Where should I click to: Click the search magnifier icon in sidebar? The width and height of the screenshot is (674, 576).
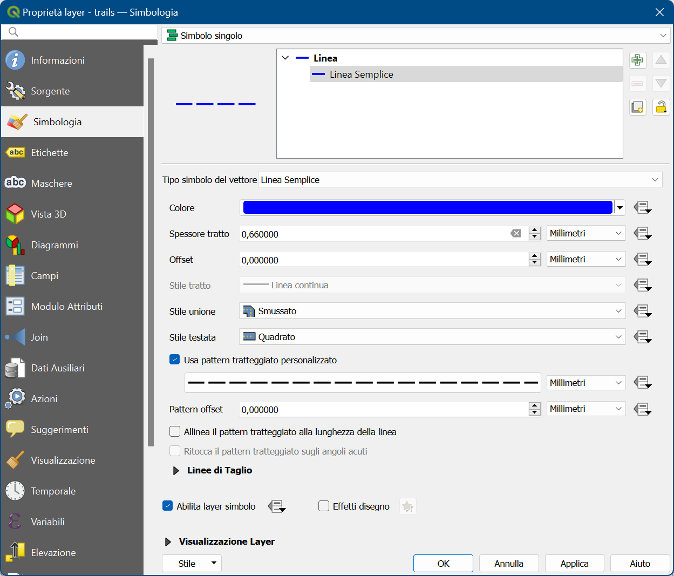(x=13, y=32)
